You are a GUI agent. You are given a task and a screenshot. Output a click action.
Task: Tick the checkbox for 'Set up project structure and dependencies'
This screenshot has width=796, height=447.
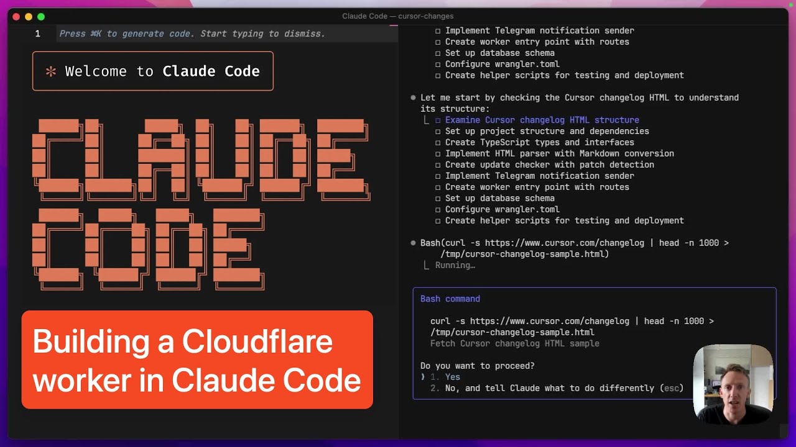[438, 131]
